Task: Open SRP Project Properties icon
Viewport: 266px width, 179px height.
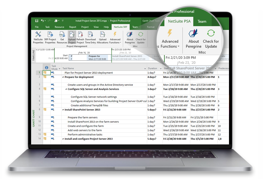Action: point(50,34)
